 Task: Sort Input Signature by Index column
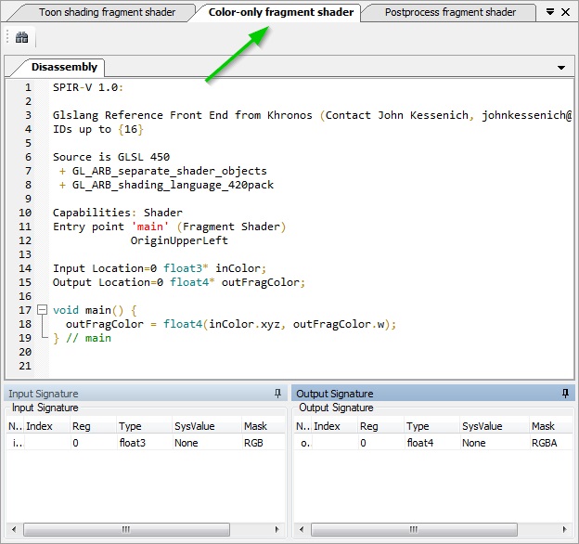(x=47, y=426)
